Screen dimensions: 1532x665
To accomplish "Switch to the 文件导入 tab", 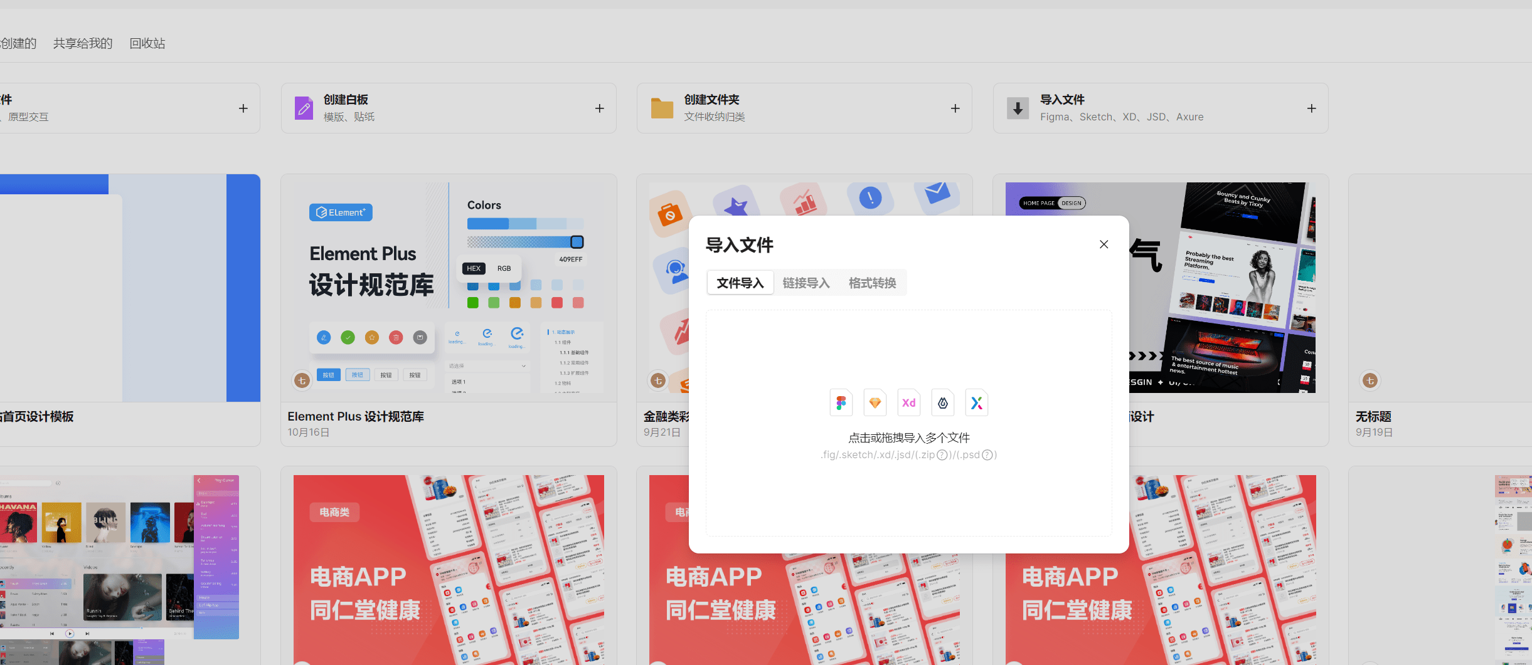I will click(x=740, y=283).
